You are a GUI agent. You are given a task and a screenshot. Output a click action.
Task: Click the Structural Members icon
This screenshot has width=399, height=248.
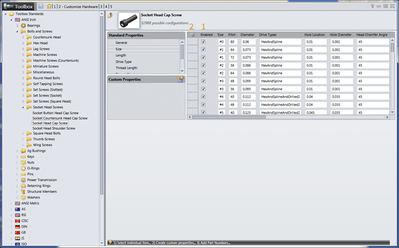(24, 192)
